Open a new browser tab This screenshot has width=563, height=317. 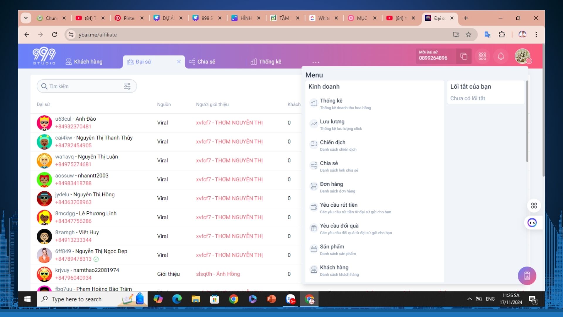(466, 18)
